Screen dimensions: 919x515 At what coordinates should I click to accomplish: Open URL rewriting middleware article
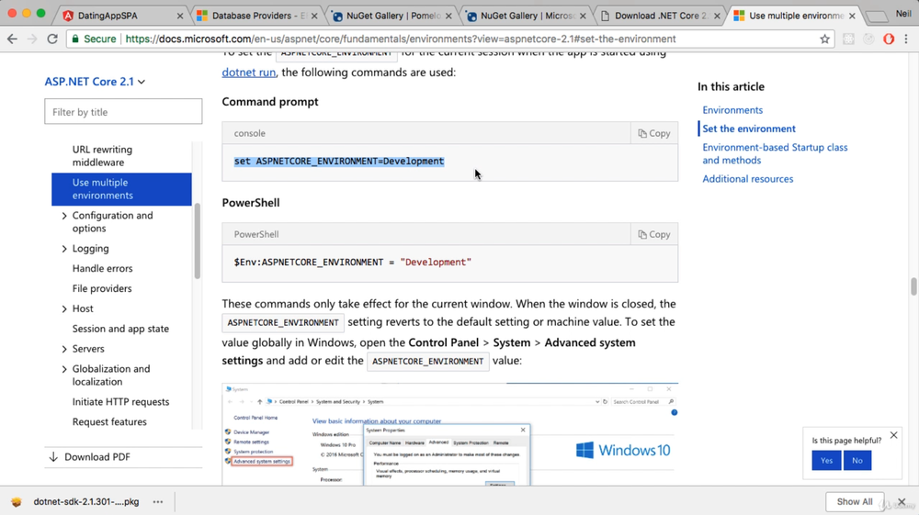(x=102, y=156)
